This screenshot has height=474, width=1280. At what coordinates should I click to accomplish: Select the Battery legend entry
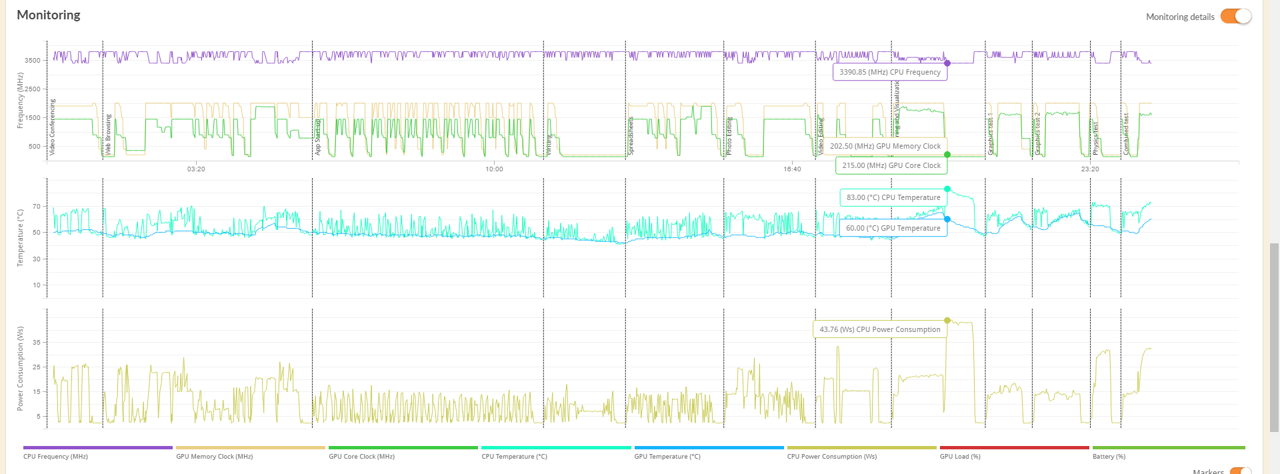1109,457
